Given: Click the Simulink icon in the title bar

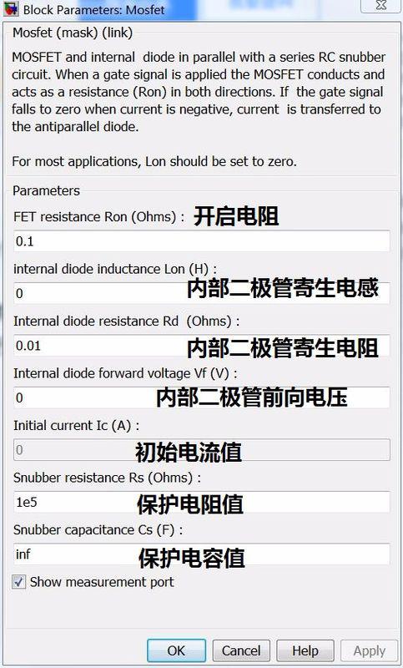Looking at the screenshot, I should [11, 9].
